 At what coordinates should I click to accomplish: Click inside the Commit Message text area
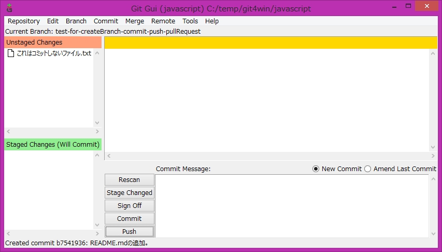click(292, 206)
